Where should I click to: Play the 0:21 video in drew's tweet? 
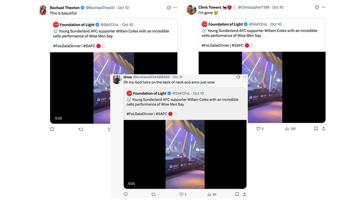click(x=185, y=153)
